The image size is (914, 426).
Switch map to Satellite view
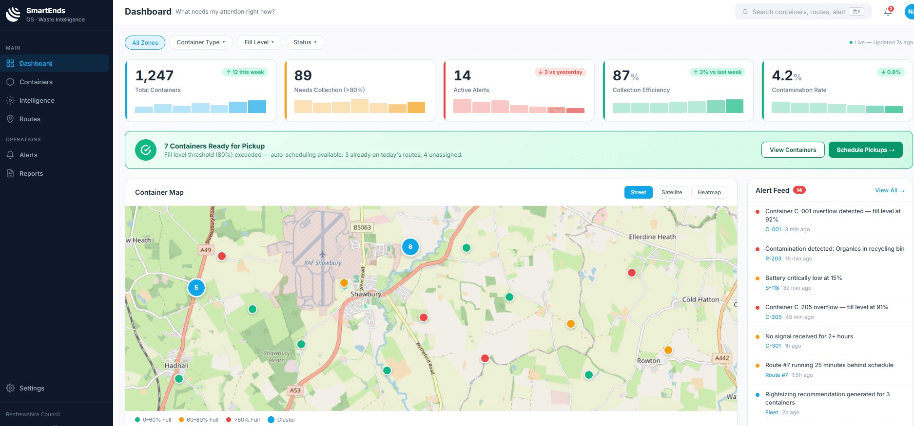click(672, 192)
